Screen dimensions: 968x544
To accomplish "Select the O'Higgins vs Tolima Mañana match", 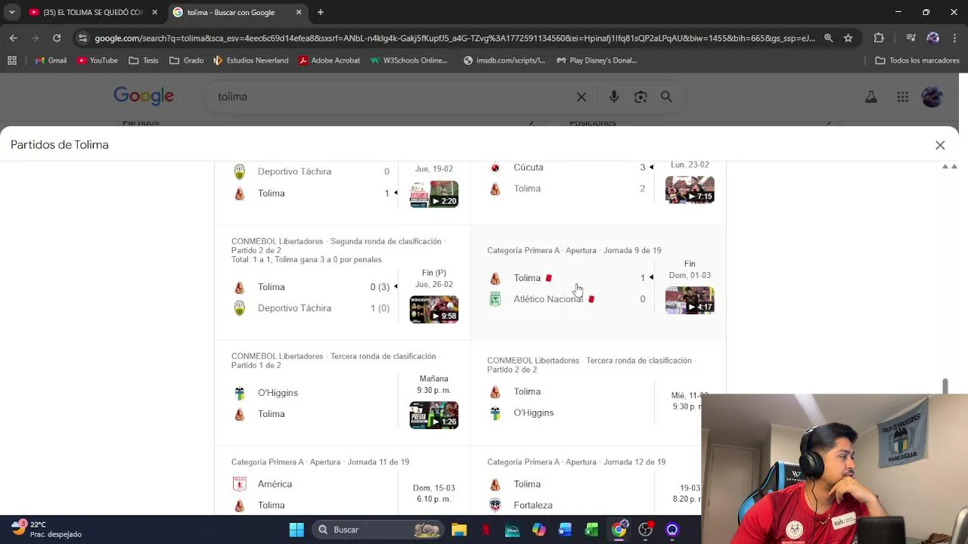I will (x=343, y=394).
